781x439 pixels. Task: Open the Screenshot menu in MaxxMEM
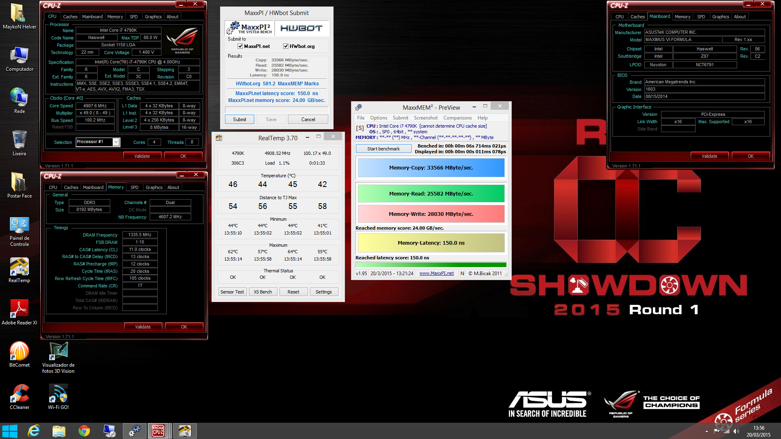click(426, 118)
